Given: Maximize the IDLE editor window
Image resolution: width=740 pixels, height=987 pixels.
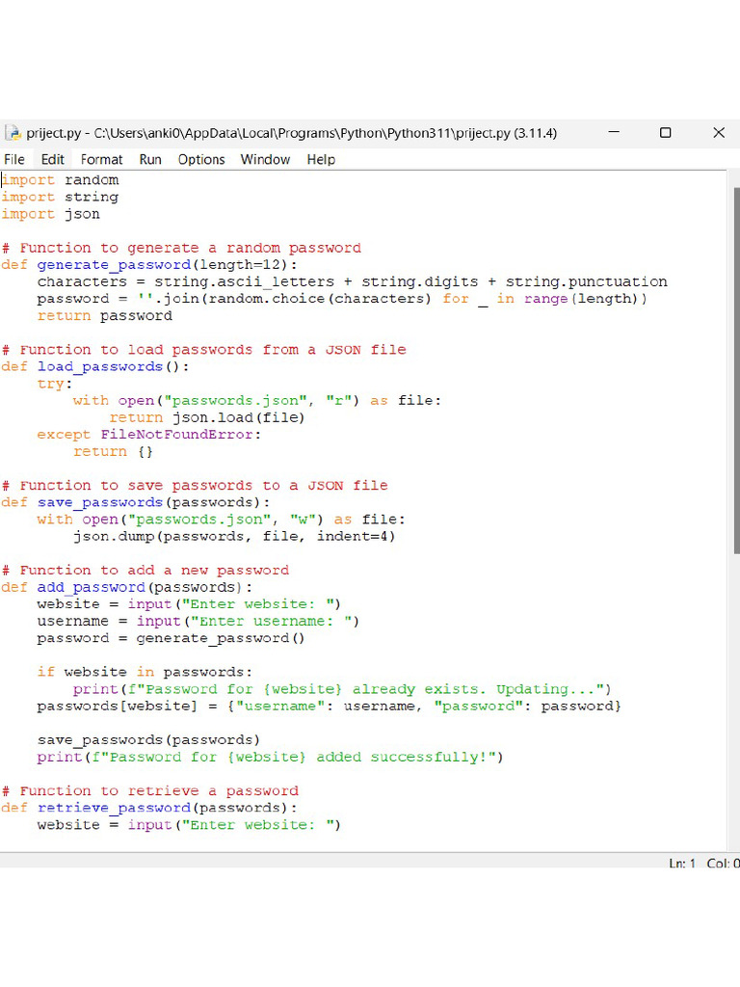Looking at the screenshot, I should point(665,133).
